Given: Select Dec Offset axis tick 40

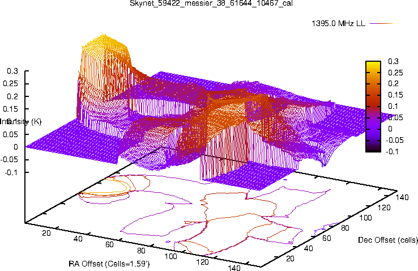Looking at the screenshot, I should tap(308, 248).
